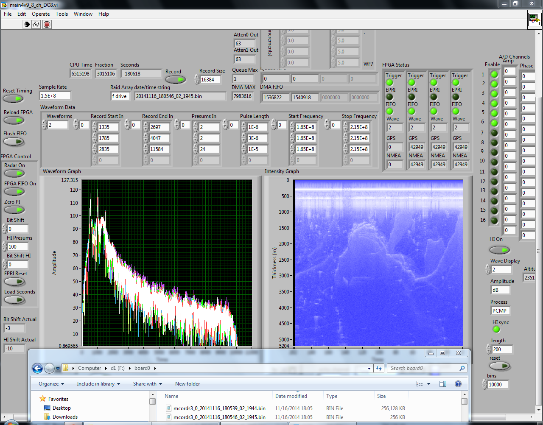Open the Tools menu
Screen dimensions: 543x425
(62, 14)
